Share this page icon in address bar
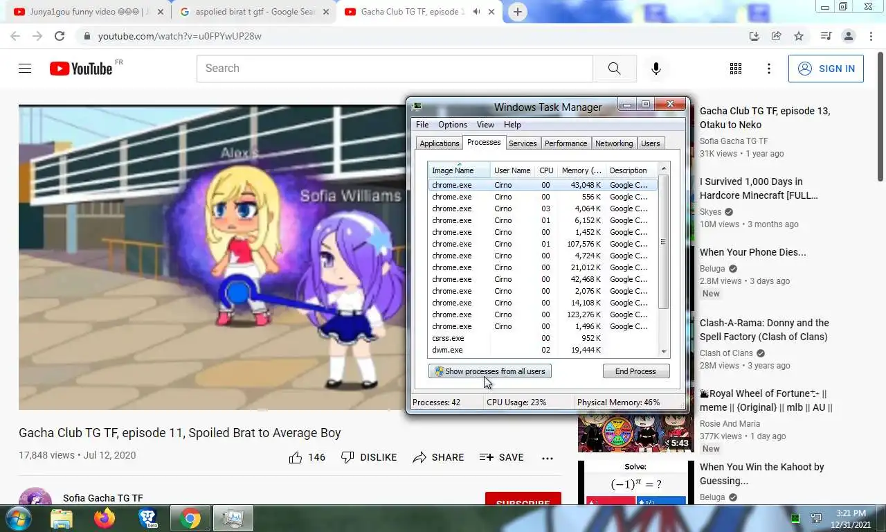The height and width of the screenshot is (532, 886). point(777,36)
